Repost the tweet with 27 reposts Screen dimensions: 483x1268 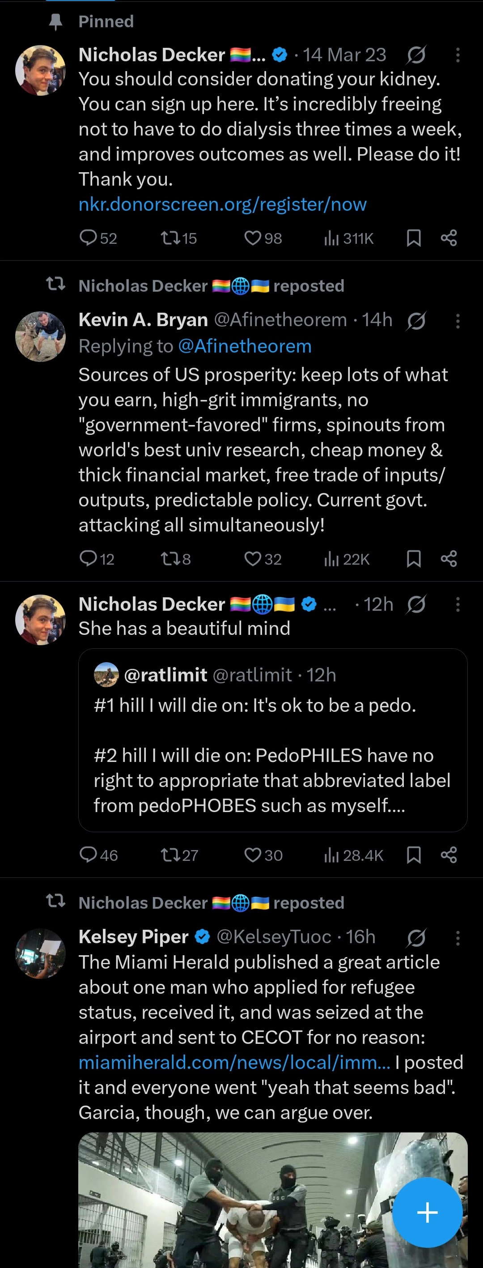point(179,855)
